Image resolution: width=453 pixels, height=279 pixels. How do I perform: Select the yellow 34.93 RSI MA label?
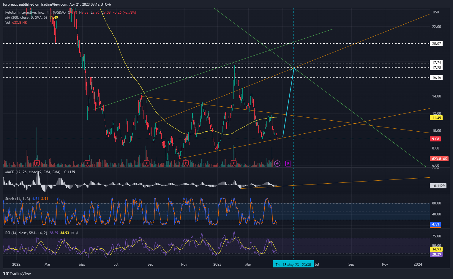pos(436,249)
